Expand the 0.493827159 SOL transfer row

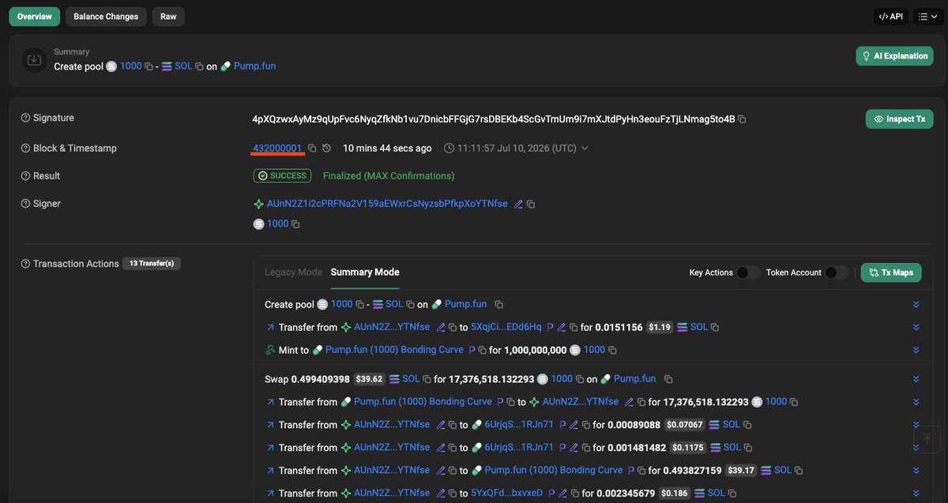[x=916, y=471]
